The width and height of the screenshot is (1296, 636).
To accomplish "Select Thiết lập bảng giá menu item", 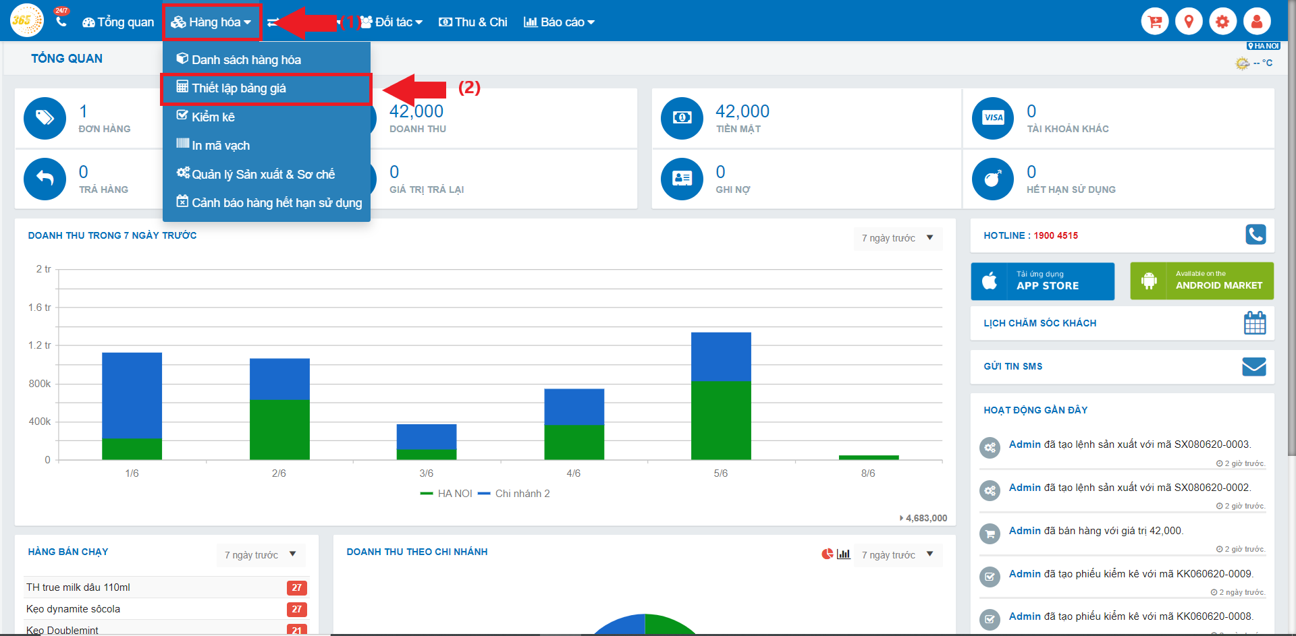I will [x=239, y=88].
